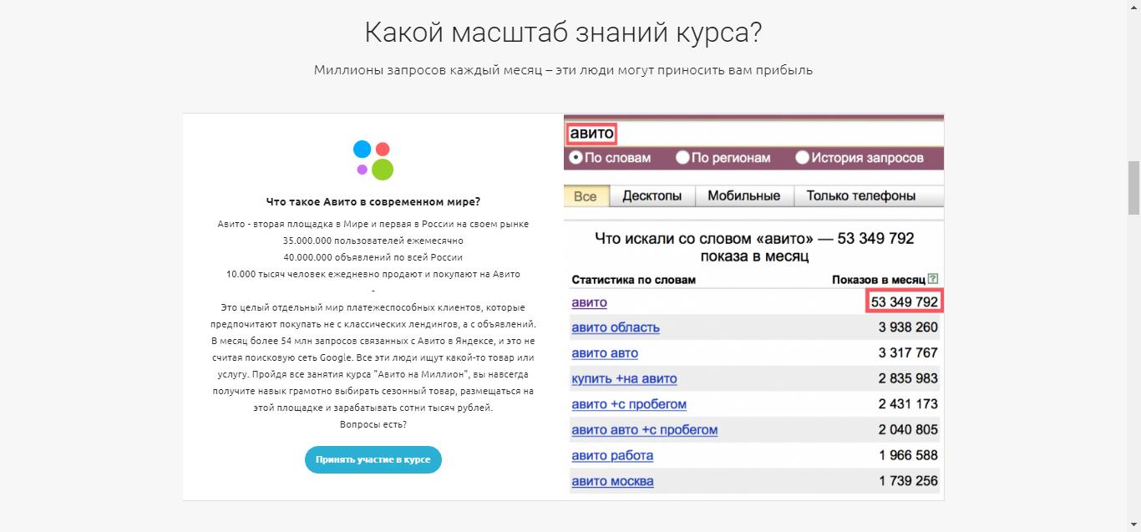Click the scrollbar down arrow at bottom right

pyautogui.click(x=1134, y=525)
